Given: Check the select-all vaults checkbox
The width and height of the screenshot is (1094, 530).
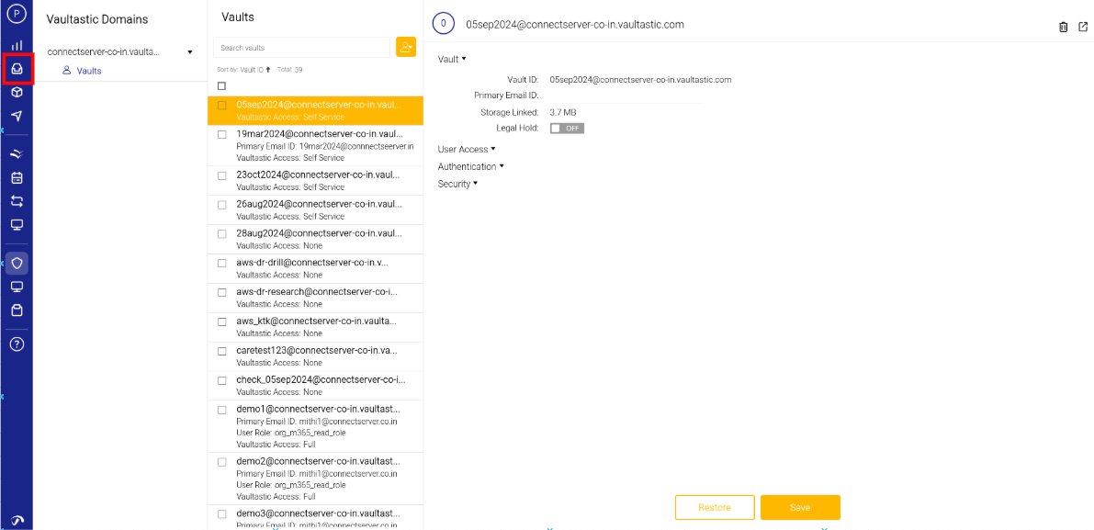Looking at the screenshot, I should (x=222, y=85).
